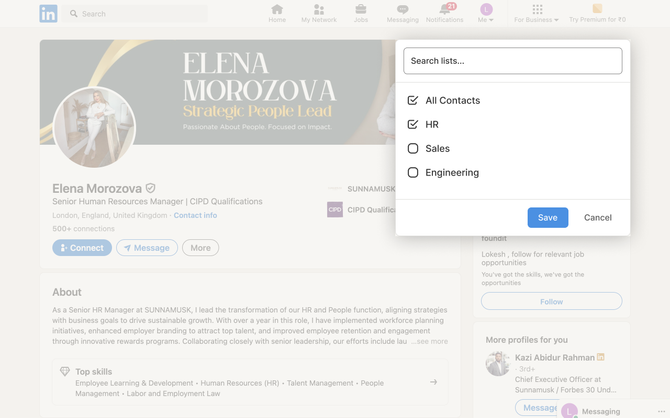Screen dimensions: 670x418
Task: Follow the foundit company
Action: point(552,301)
